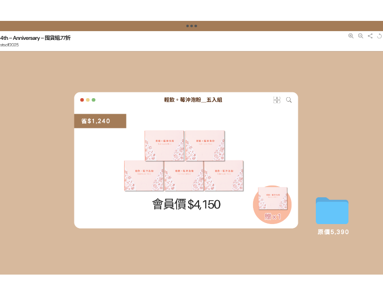Click the 原價5,390 label under folder
The image size is (383, 295).
(333, 232)
